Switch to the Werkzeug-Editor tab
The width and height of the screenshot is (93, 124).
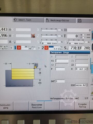pyautogui.click(x=60, y=20)
